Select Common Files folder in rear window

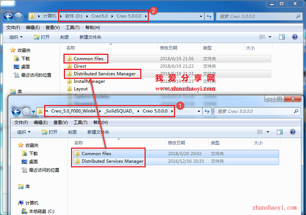coord(168,59)
